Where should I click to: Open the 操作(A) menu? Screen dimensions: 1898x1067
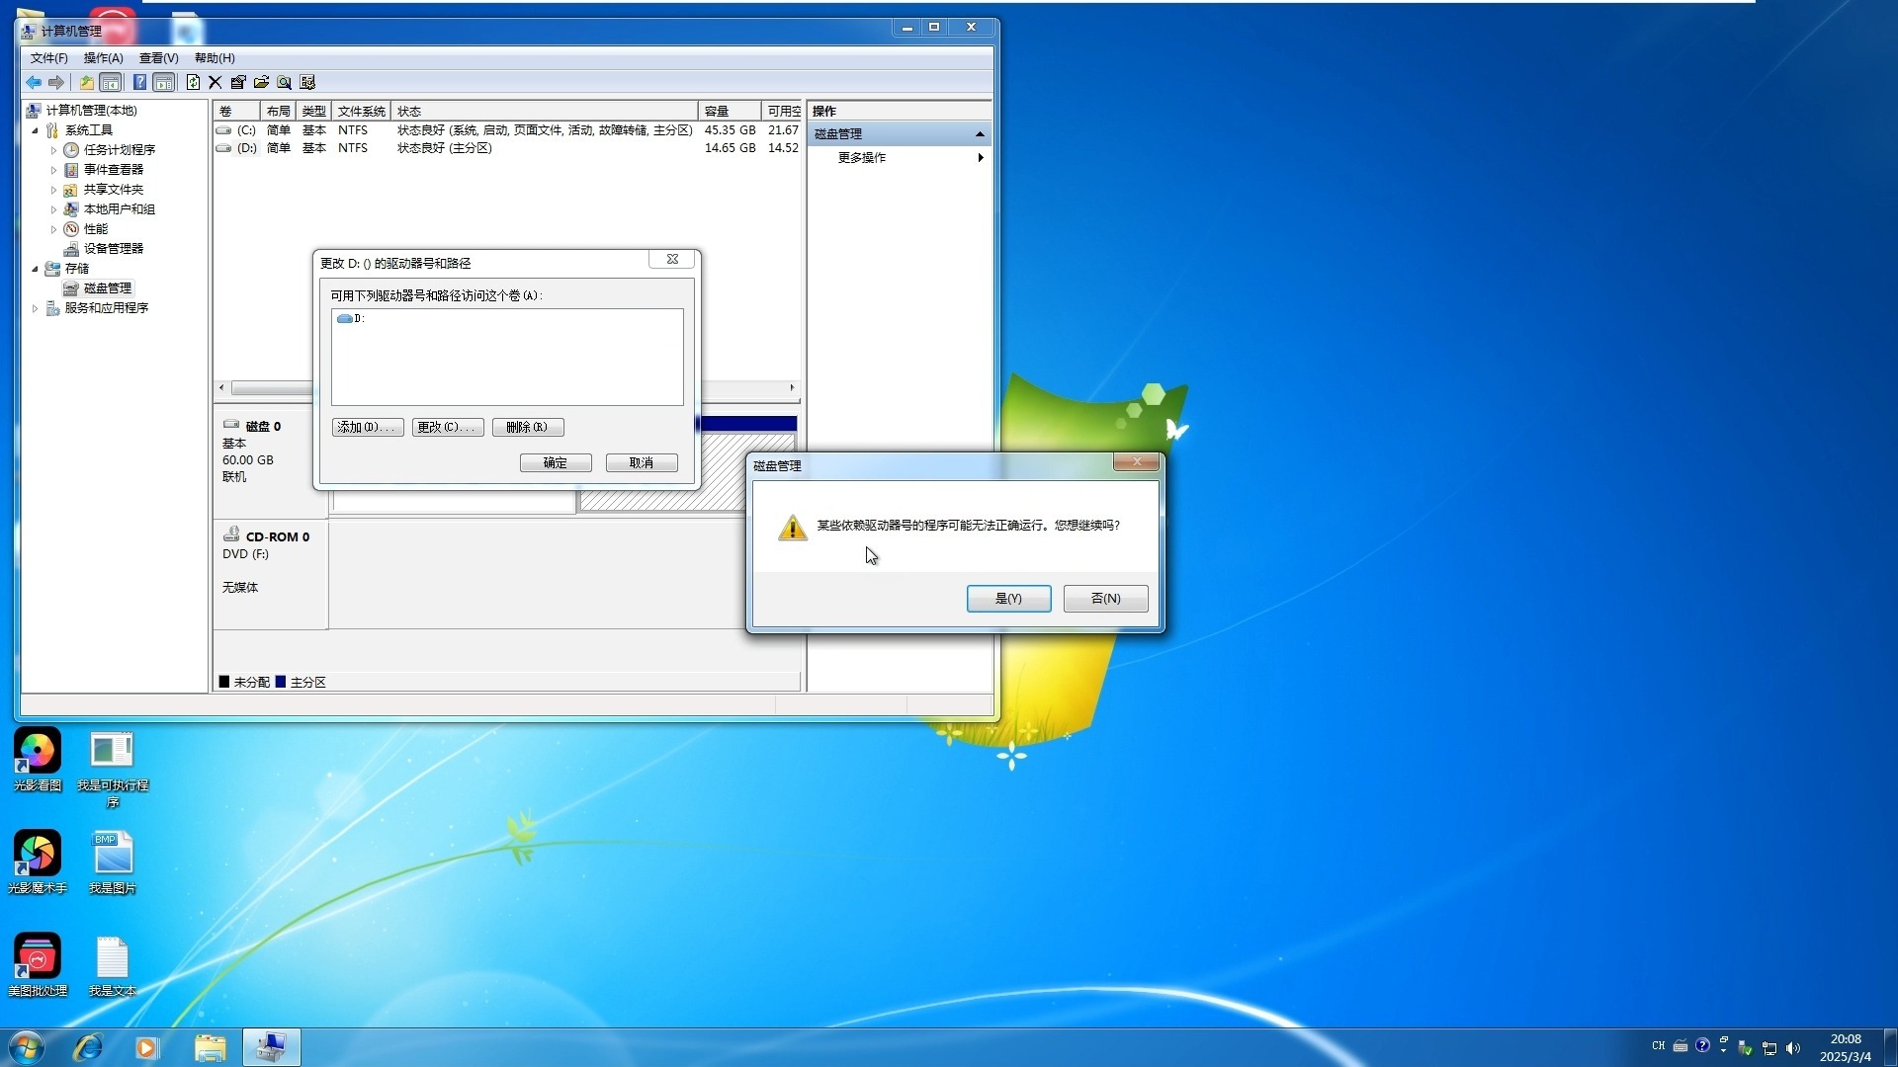tap(102, 58)
